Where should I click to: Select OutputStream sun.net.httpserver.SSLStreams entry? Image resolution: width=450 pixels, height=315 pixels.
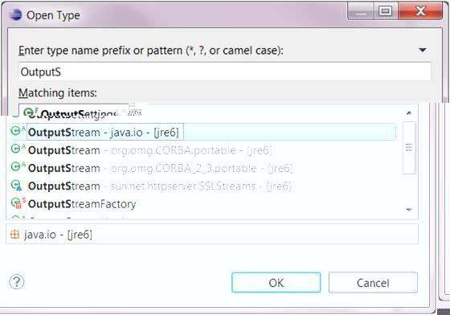pyautogui.click(x=160, y=186)
